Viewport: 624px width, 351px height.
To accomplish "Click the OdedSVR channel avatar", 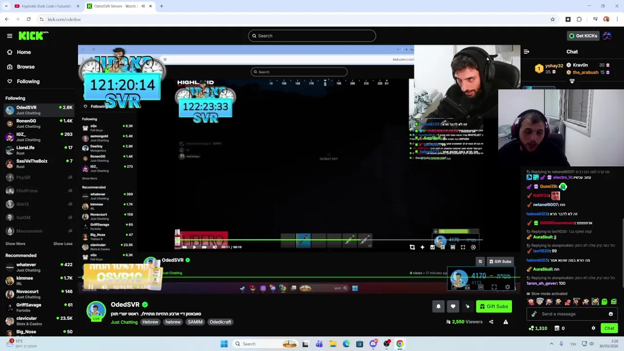I will [x=96, y=311].
